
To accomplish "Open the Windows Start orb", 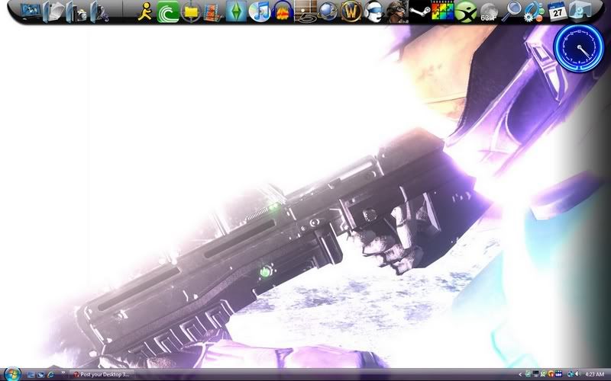I will (x=12, y=374).
